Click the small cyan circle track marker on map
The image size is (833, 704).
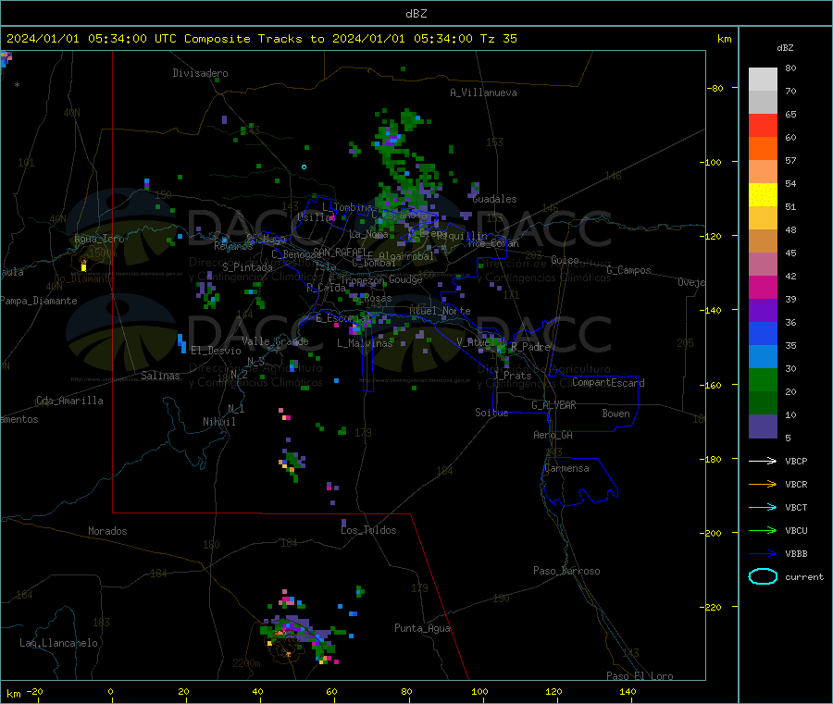click(x=304, y=167)
